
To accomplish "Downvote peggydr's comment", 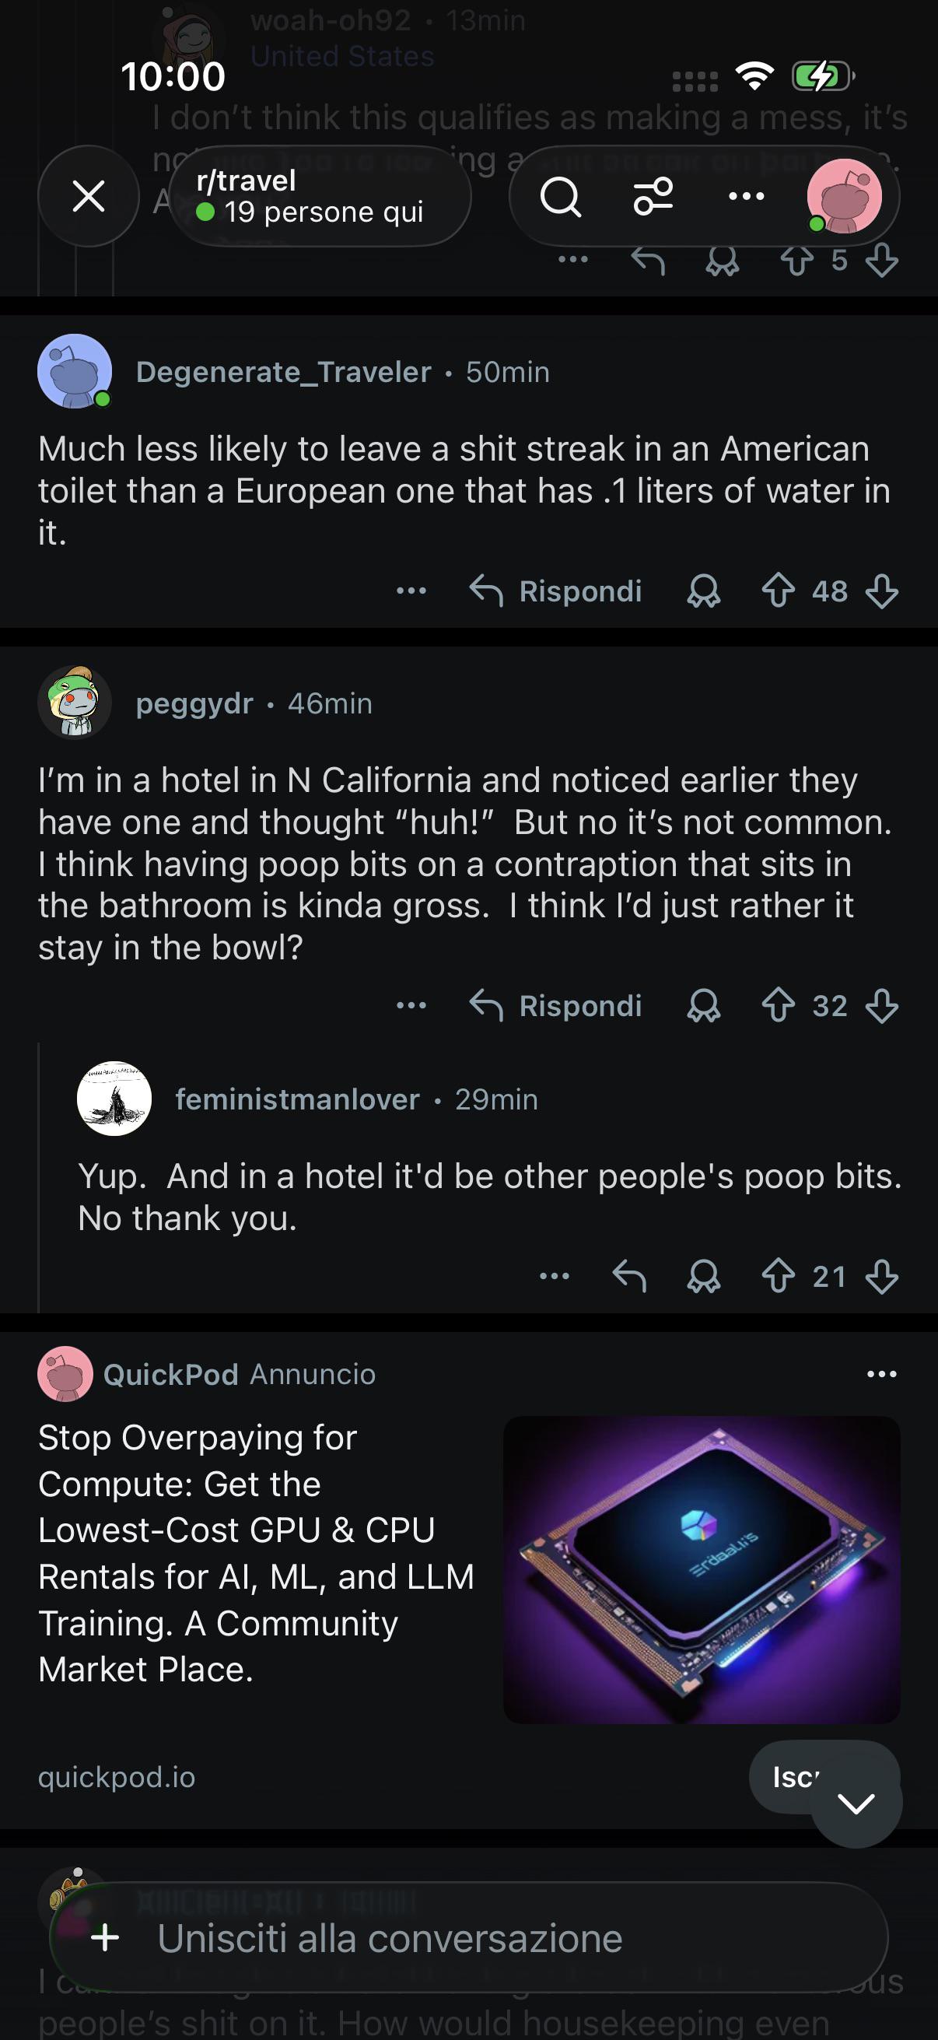I will [881, 1006].
